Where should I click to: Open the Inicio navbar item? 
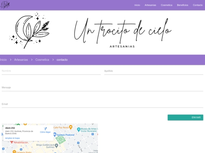[x=137, y=5]
